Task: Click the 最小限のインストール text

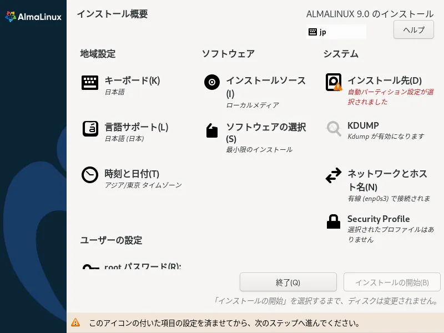Action: coord(259,149)
